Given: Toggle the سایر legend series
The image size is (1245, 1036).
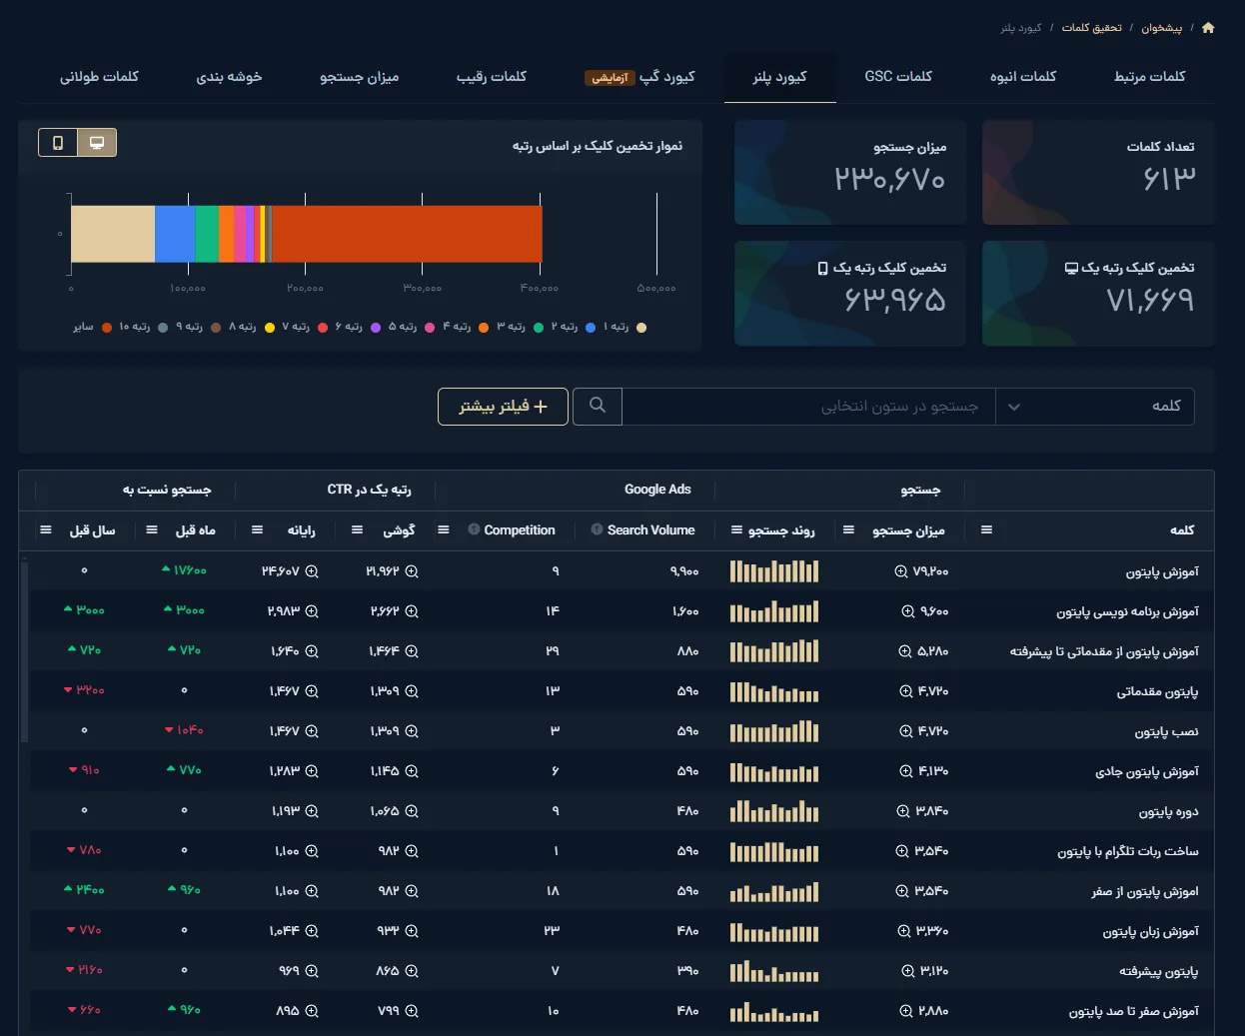Looking at the screenshot, I should 92,327.
